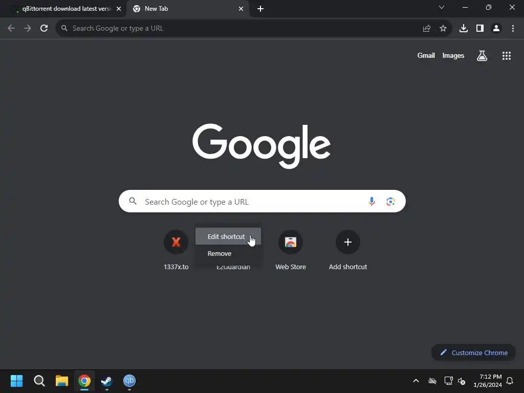Image resolution: width=524 pixels, height=393 pixels.
Task: Open the Images link
Action: click(x=453, y=55)
